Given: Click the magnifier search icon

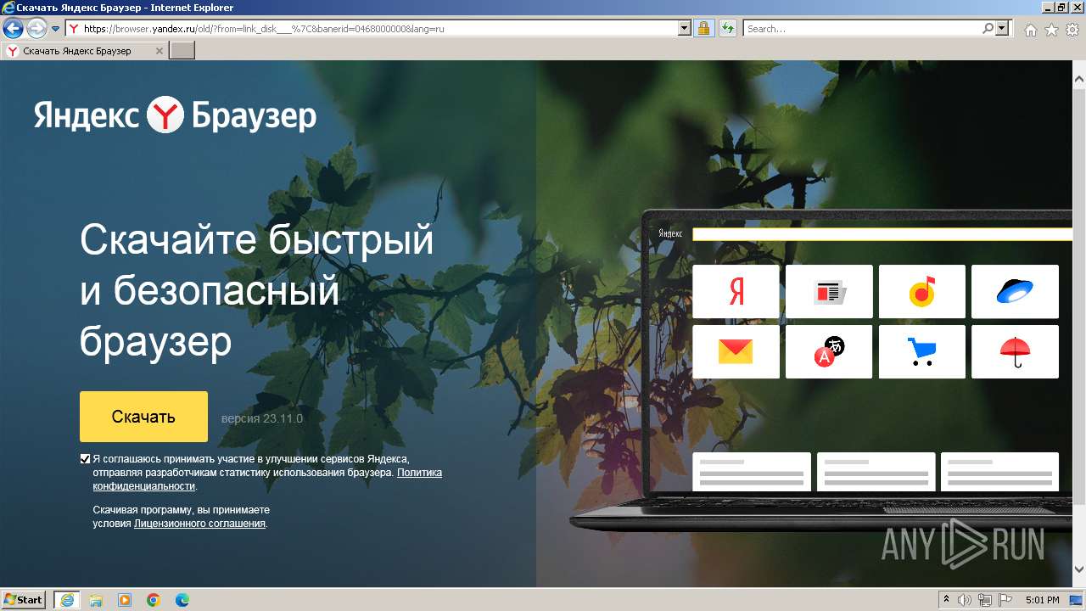Looking at the screenshot, I should click(988, 29).
